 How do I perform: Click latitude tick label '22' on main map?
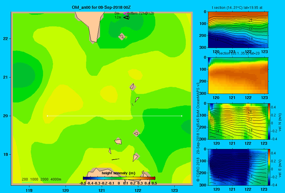tap(6, 39)
